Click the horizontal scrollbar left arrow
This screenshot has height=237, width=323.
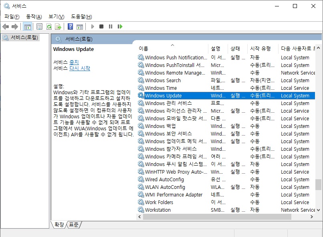click(x=140, y=217)
